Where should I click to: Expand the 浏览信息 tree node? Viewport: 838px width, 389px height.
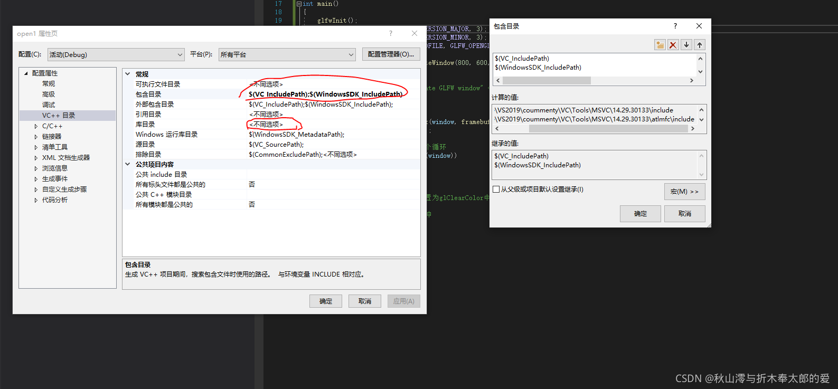[36, 168]
